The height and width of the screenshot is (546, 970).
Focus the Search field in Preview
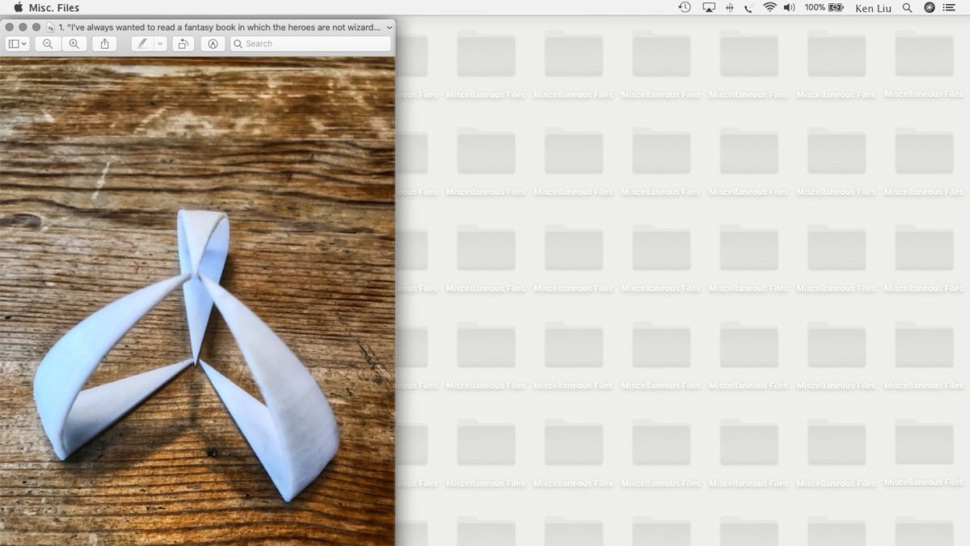pyautogui.click(x=310, y=44)
